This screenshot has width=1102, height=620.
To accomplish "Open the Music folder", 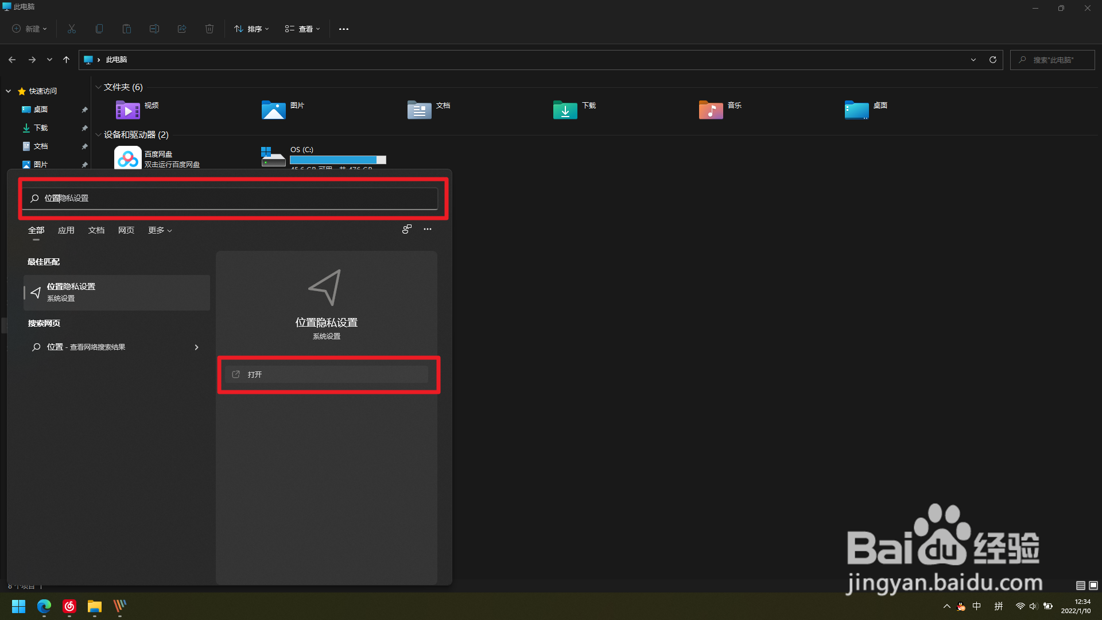I will click(x=711, y=109).
